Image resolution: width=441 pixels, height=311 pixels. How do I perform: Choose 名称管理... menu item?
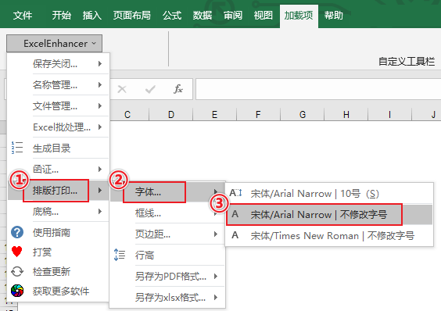click(58, 84)
